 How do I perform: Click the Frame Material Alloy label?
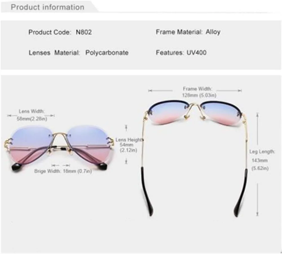click(188, 32)
